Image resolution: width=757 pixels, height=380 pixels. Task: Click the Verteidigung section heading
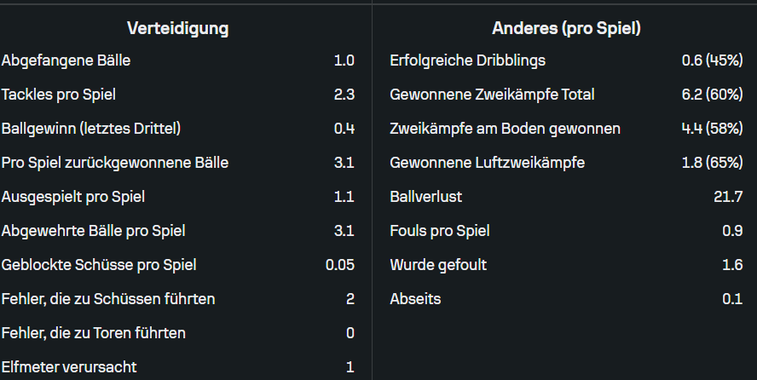(x=177, y=28)
